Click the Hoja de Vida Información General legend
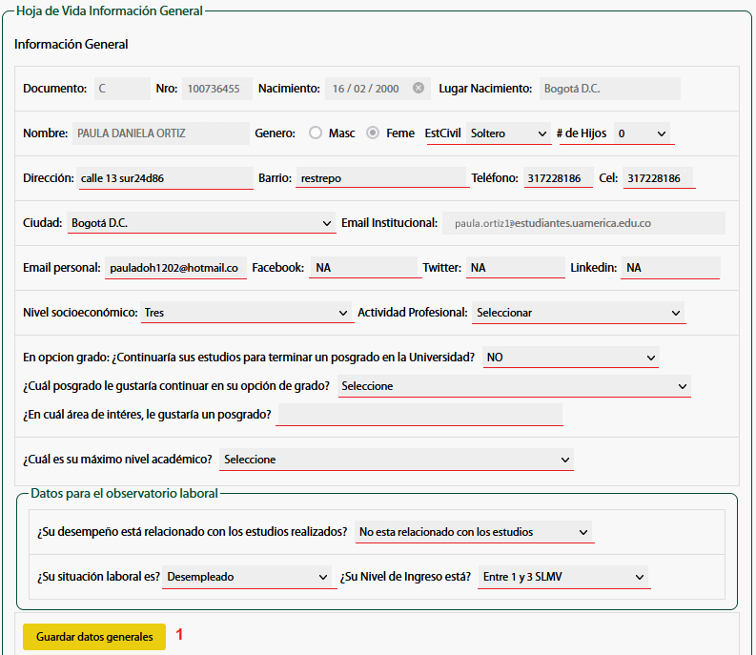 click(x=109, y=11)
